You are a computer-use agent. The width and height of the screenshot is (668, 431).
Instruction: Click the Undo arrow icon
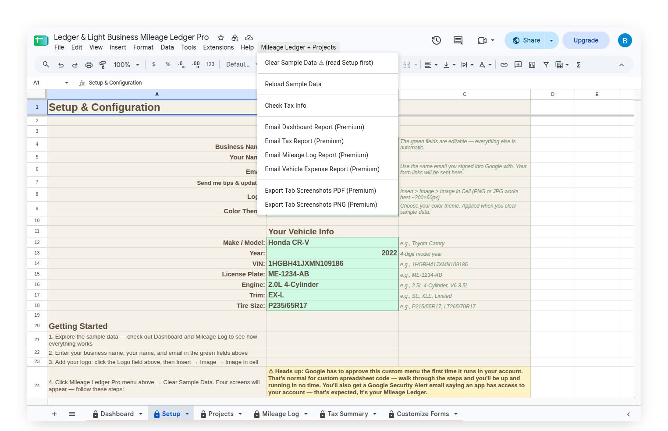point(61,65)
